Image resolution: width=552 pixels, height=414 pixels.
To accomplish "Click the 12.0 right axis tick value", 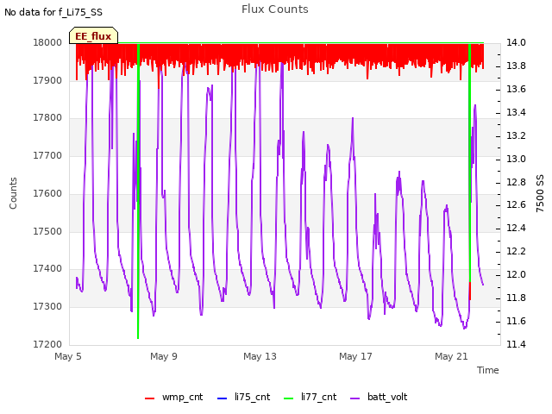I will pos(516,274).
